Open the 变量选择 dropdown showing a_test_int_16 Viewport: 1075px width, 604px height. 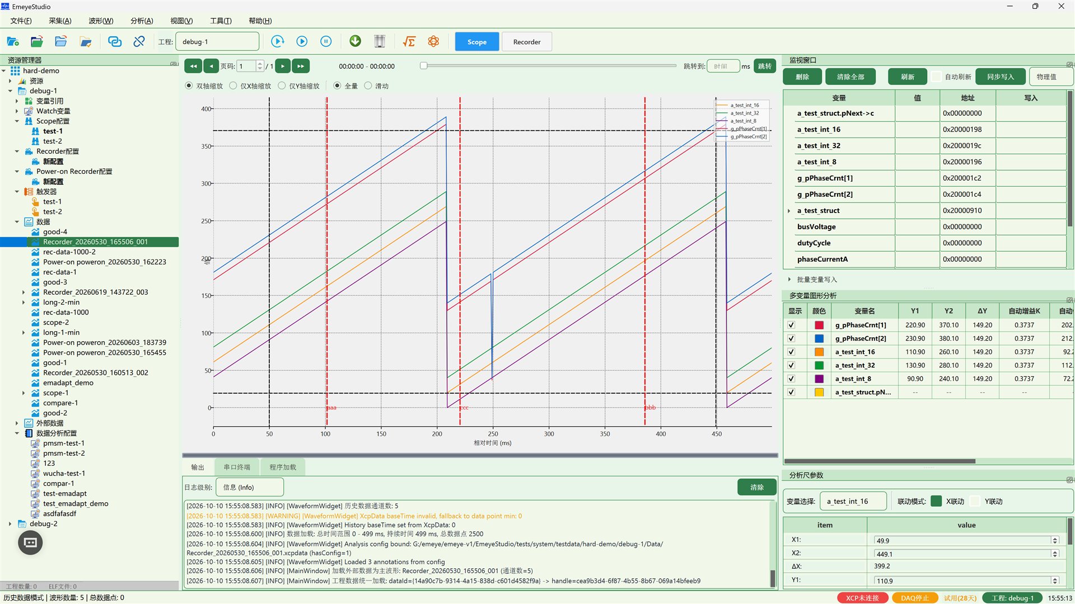click(x=853, y=501)
